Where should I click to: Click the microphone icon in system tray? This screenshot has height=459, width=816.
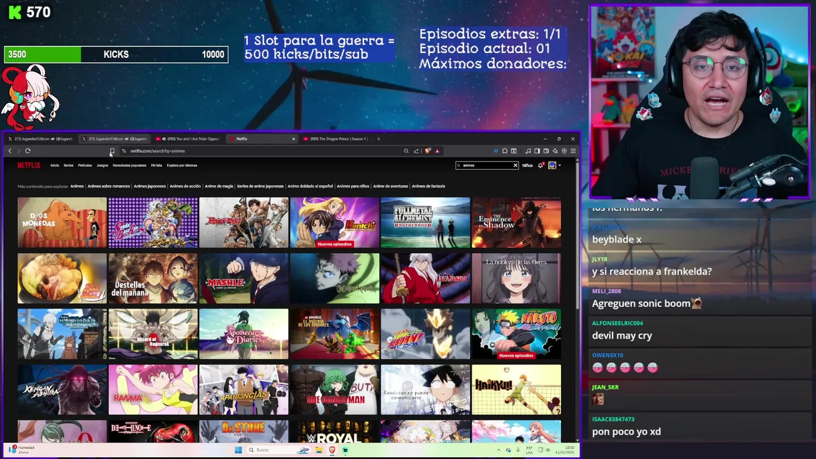[x=518, y=450]
